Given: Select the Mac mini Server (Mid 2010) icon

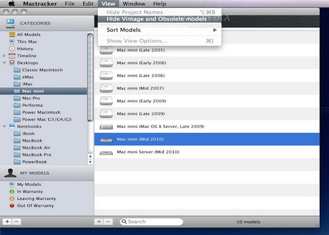Looking at the screenshot, I should pos(106,153).
